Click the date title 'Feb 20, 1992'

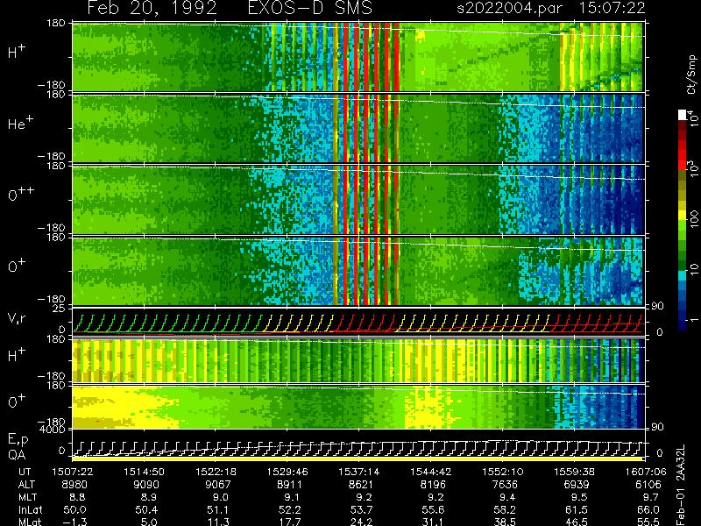[x=152, y=8]
